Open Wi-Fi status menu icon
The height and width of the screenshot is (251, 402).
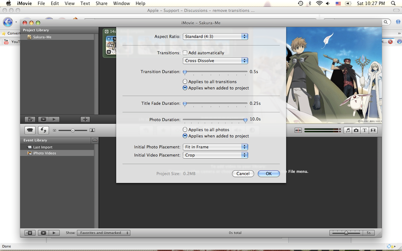[319, 4]
